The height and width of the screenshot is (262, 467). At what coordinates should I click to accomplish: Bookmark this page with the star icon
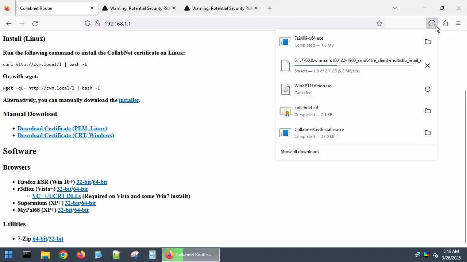379,24
